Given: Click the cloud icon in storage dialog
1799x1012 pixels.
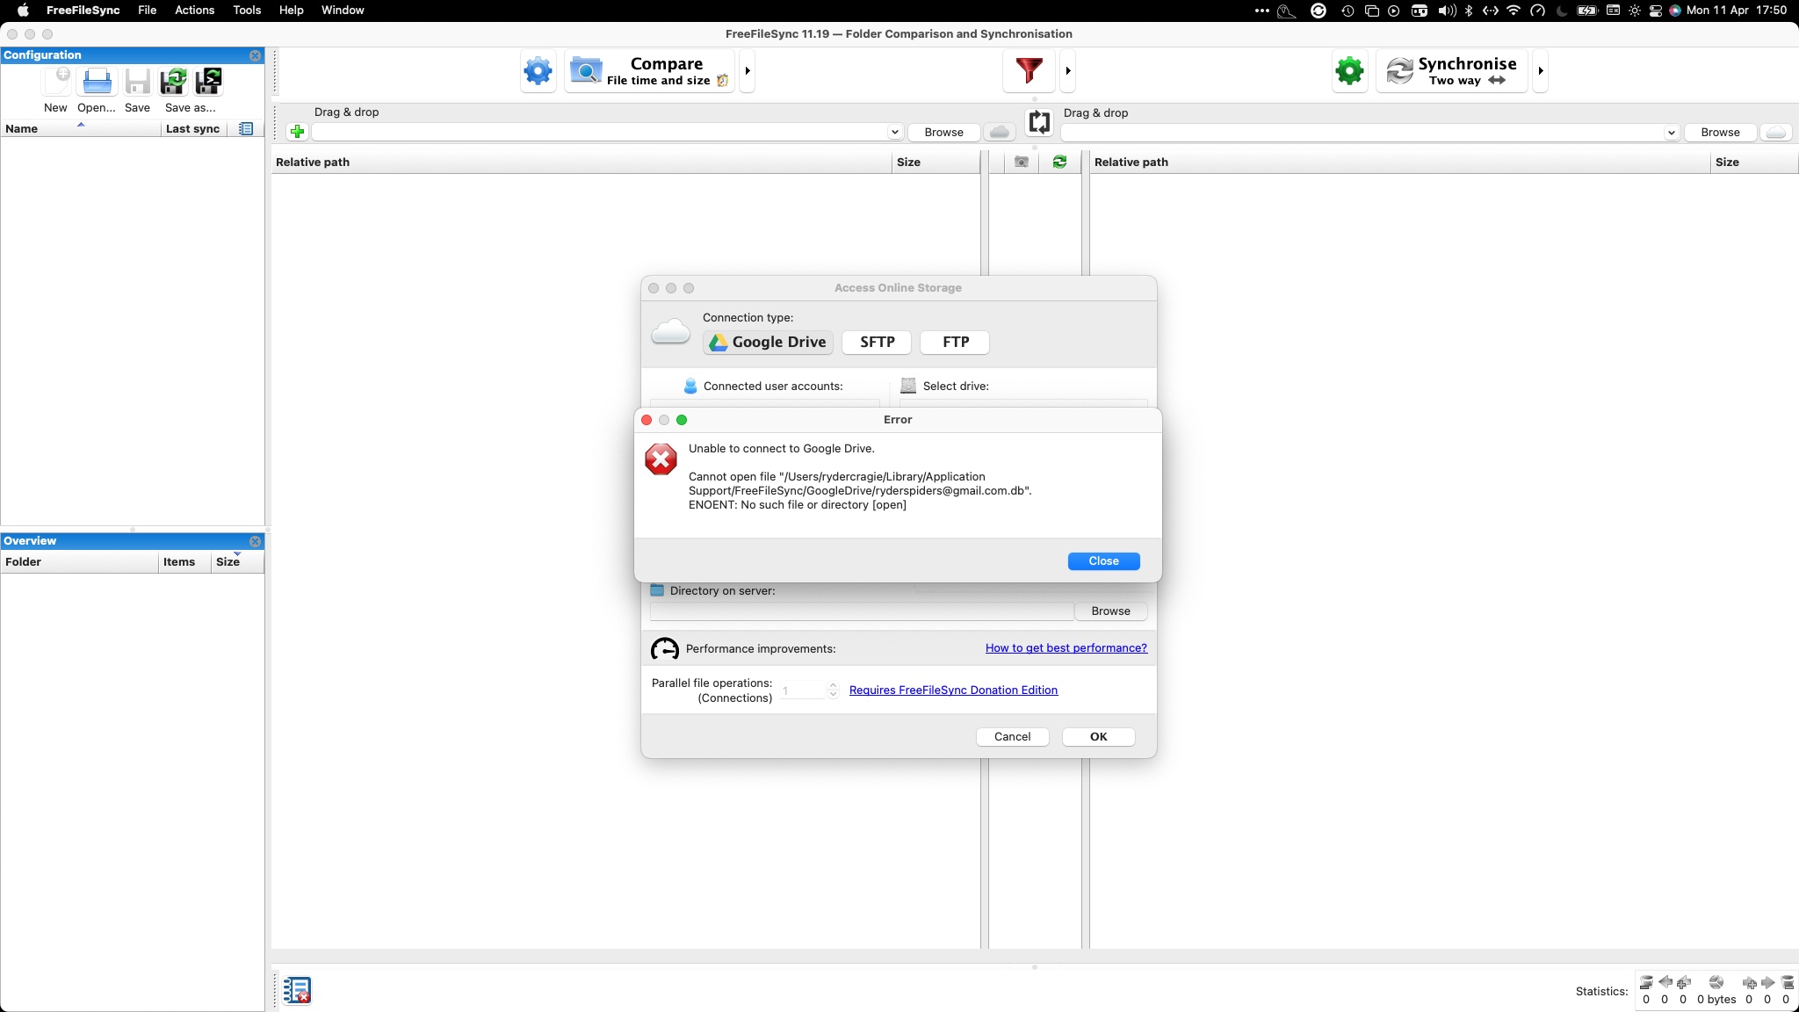Looking at the screenshot, I should point(670,332).
